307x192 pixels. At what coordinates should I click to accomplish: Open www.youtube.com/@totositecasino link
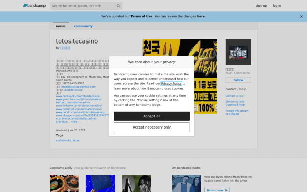pyautogui.click(x=78, y=99)
